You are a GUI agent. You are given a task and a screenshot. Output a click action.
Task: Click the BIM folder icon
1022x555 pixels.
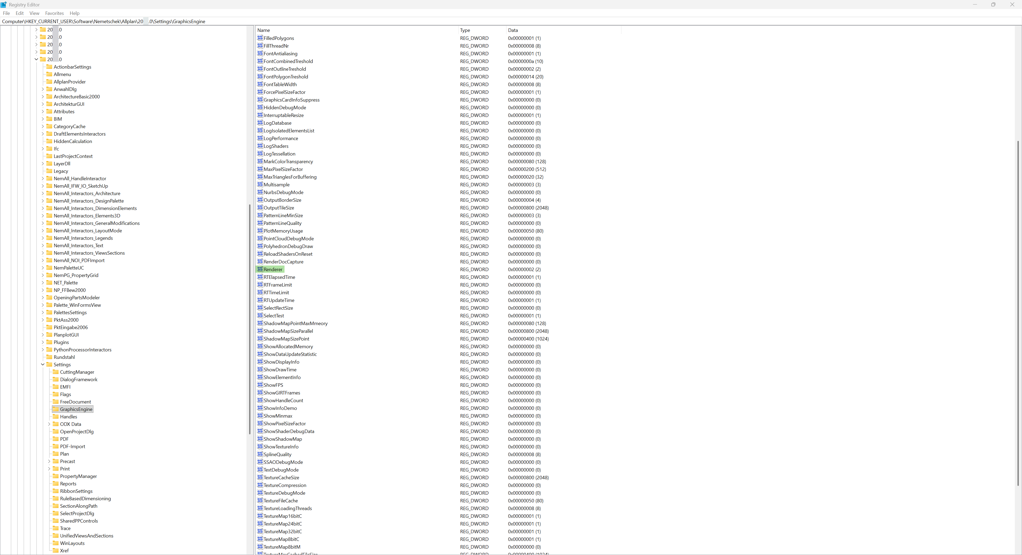pyautogui.click(x=49, y=119)
